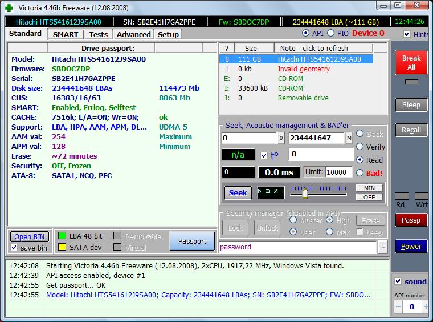The image size is (433, 322).
Task: Click the Seek button
Action: pos(238,192)
